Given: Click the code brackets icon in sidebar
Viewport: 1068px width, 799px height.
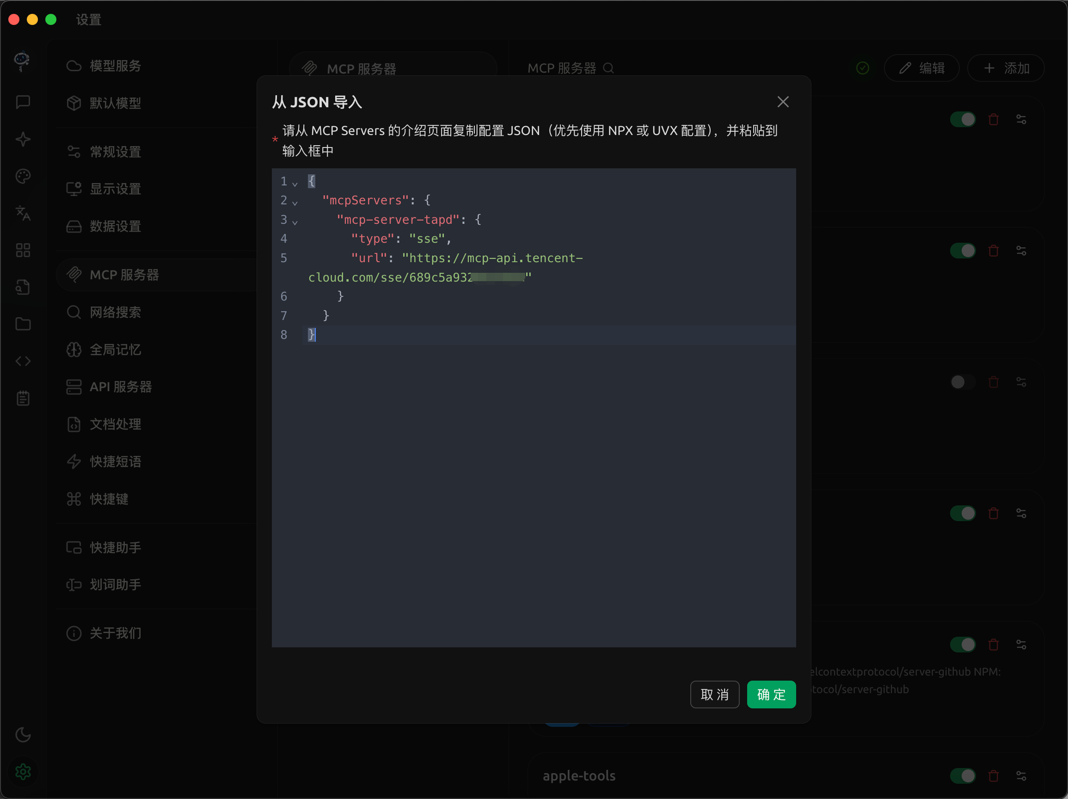Looking at the screenshot, I should point(23,361).
